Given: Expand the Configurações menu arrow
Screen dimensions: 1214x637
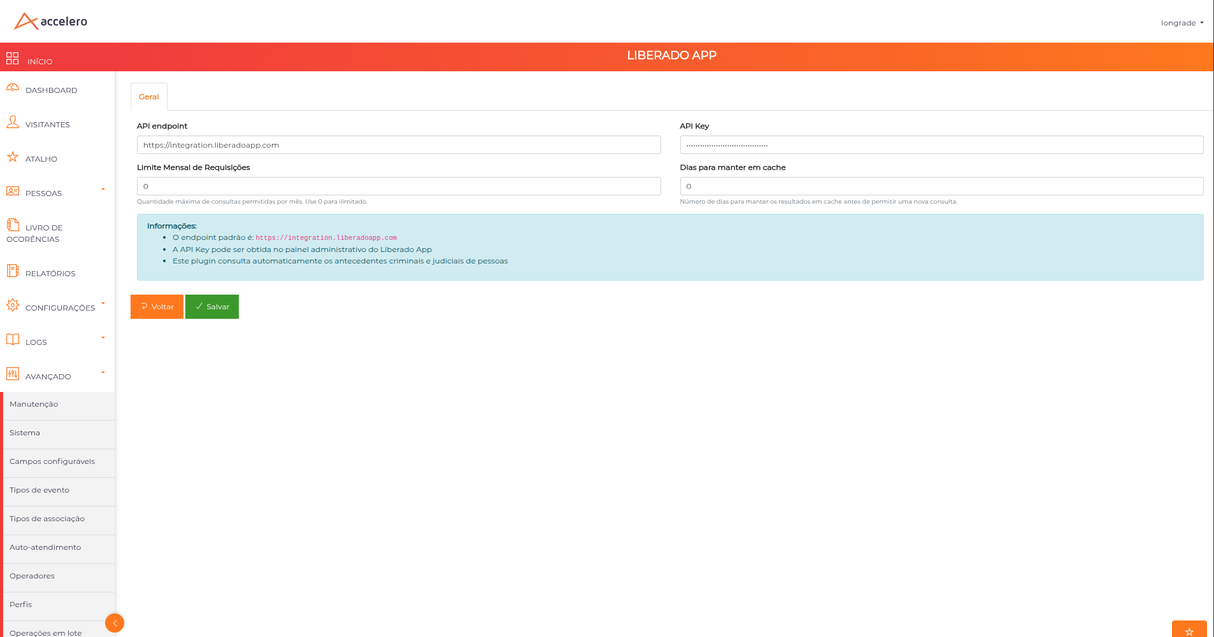Looking at the screenshot, I should pyautogui.click(x=103, y=304).
